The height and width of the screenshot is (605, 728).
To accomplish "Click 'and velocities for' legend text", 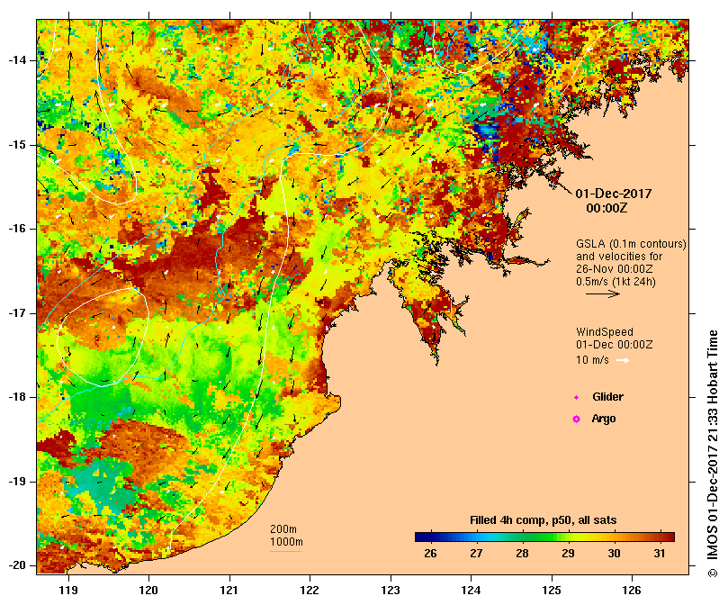I will (x=619, y=257).
